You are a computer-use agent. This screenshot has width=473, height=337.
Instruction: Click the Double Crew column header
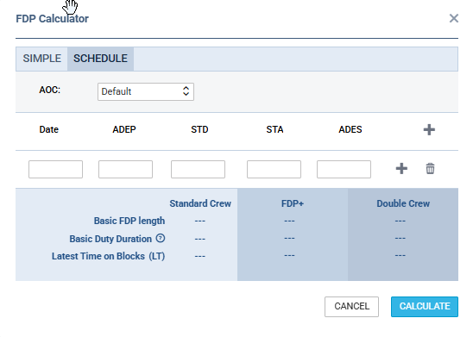(x=403, y=203)
